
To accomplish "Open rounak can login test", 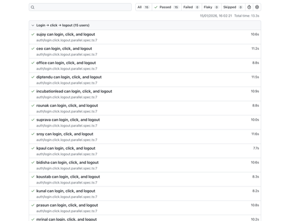I will pos(67,106).
